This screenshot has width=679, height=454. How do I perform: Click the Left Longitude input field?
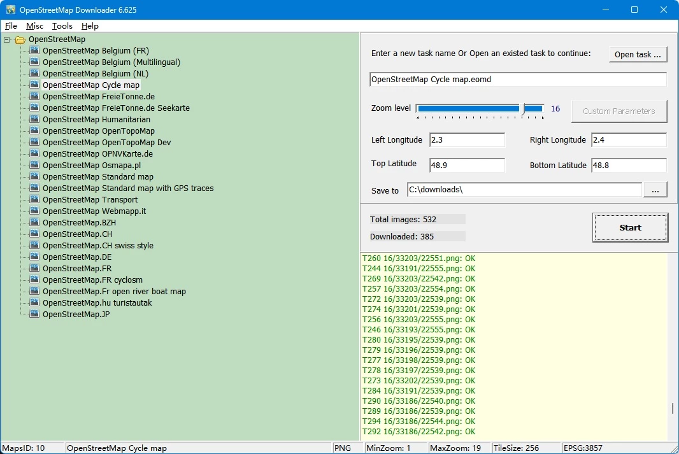click(467, 140)
